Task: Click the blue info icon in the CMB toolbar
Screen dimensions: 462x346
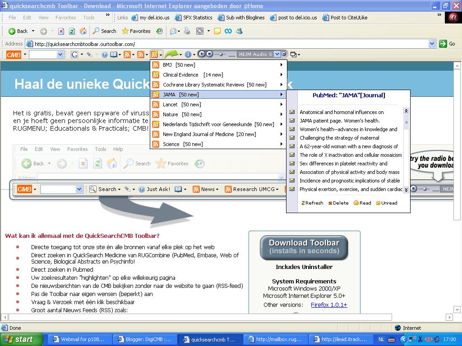Action: [x=188, y=55]
